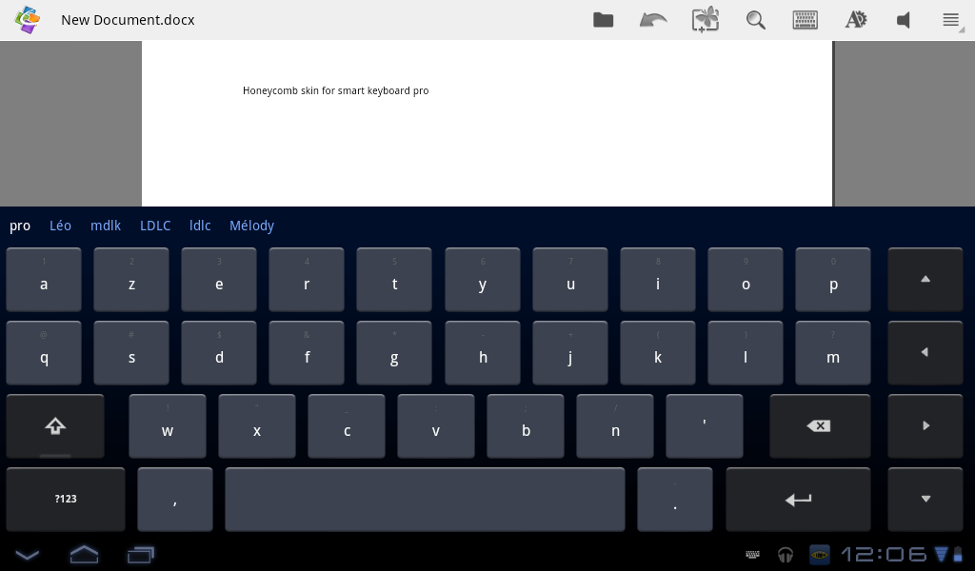Tap the 'w' key
Screen dimensions: 975x571
point(168,426)
